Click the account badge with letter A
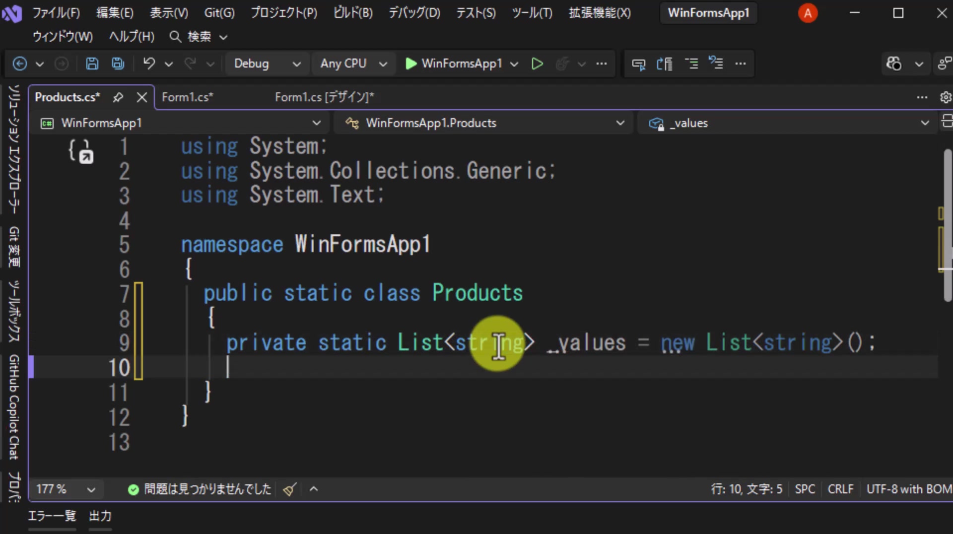The image size is (953, 534). 808,13
